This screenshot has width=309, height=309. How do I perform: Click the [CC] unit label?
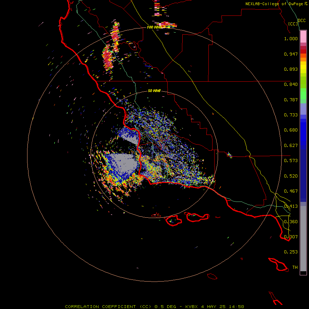pyautogui.click(x=293, y=24)
